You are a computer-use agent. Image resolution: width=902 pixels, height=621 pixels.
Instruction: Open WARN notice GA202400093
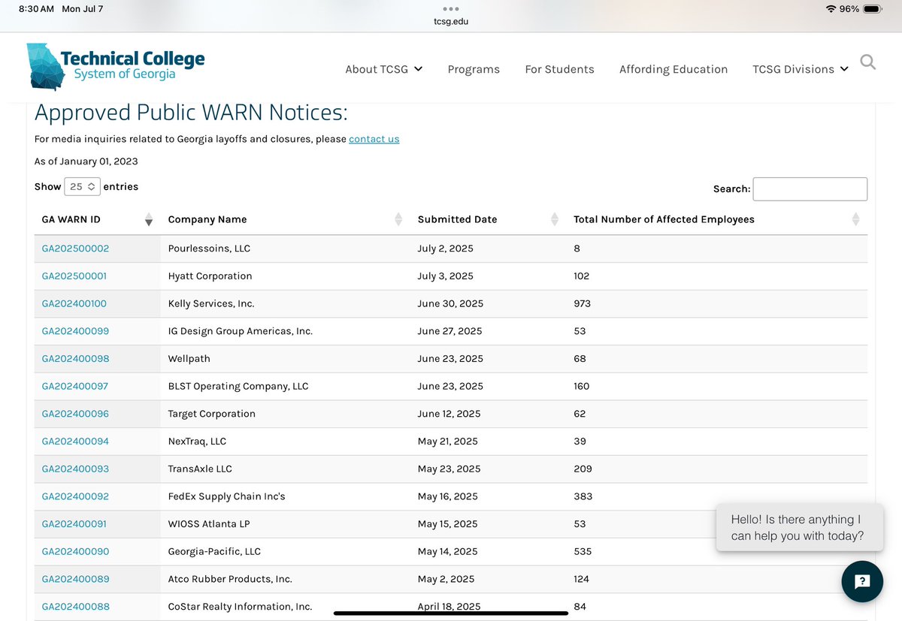[x=75, y=469]
